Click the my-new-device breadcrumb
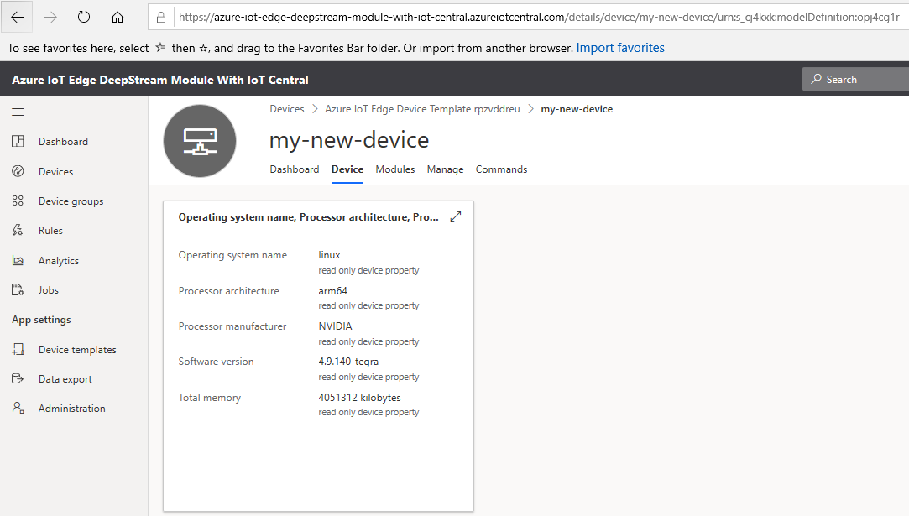Viewport: 909px width, 516px height. (x=577, y=109)
